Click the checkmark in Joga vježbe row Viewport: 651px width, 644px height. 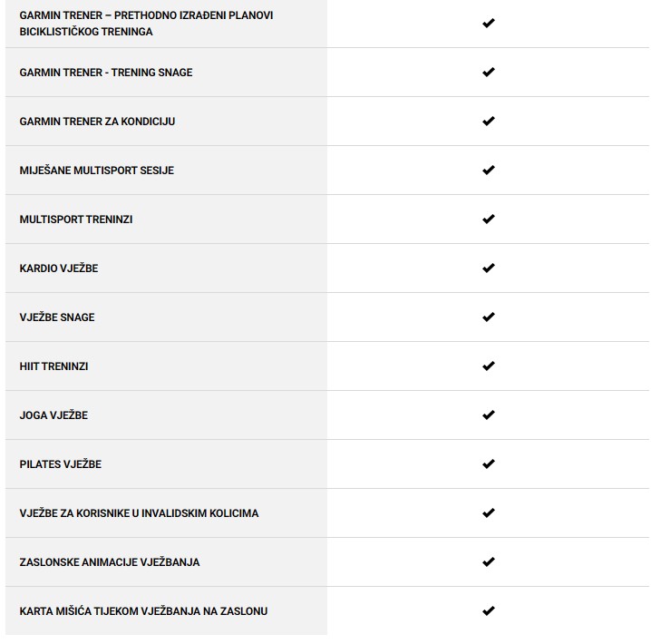[488, 415]
